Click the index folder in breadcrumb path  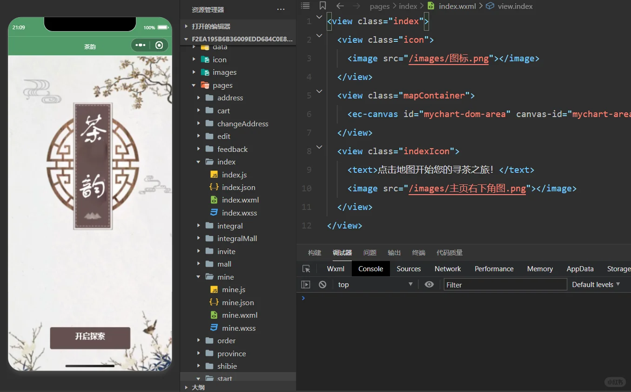click(x=408, y=6)
